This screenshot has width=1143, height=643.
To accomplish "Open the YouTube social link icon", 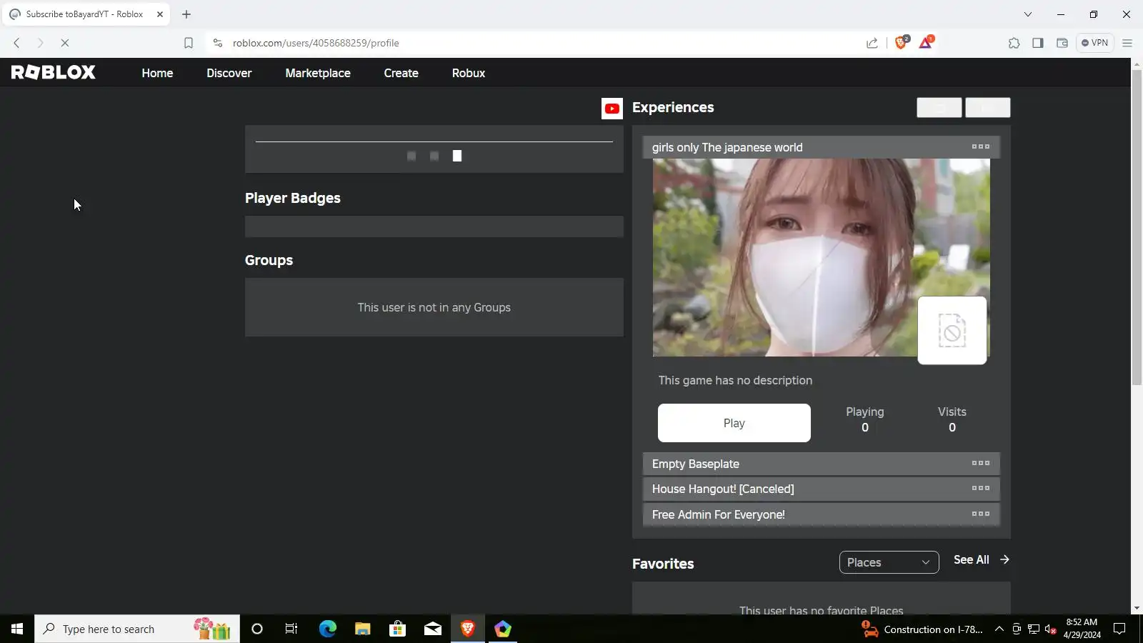I will [x=612, y=109].
